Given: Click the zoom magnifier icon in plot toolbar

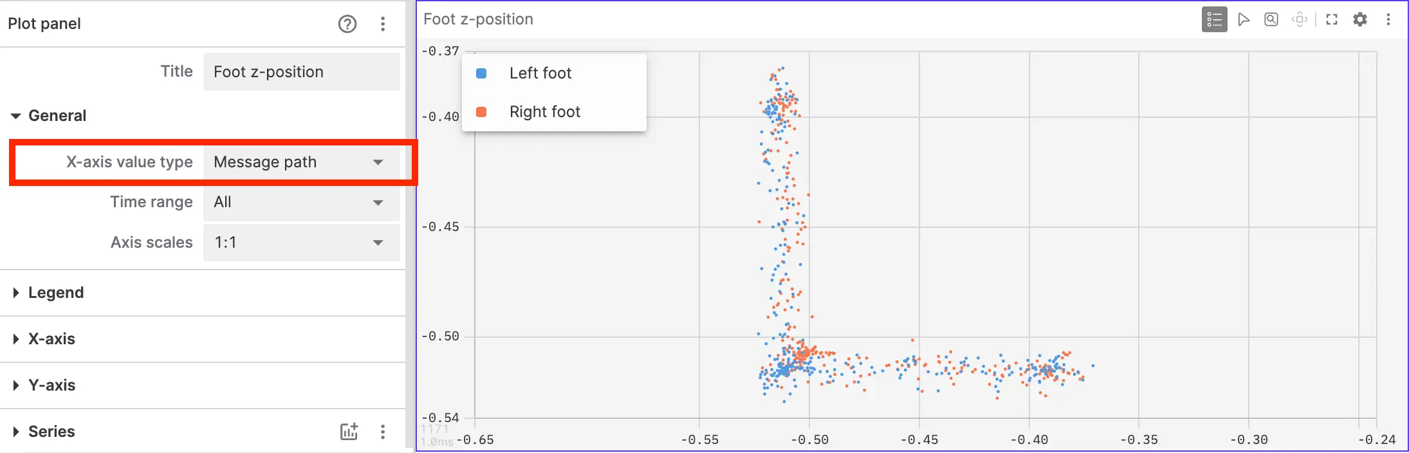Looking at the screenshot, I should point(1271,20).
